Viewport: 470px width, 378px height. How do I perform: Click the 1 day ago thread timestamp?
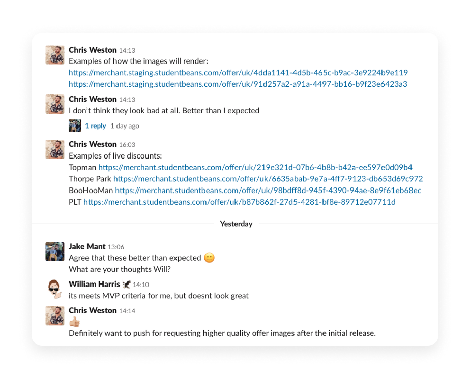coord(125,125)
